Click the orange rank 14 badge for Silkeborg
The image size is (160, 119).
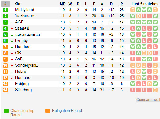(x=6, y=90)
